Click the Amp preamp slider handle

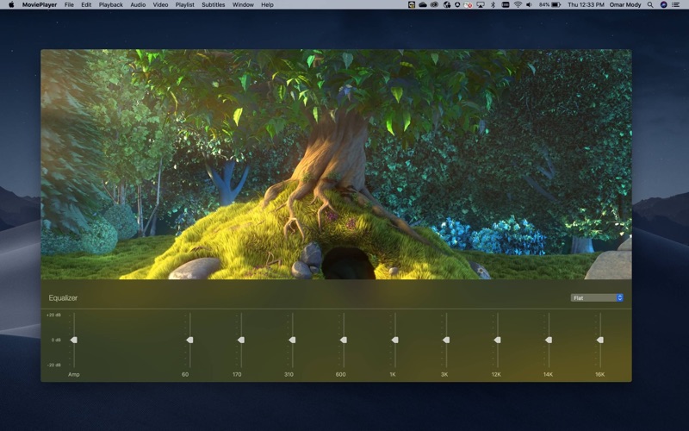pyautogui.click(x=74, y=340)
